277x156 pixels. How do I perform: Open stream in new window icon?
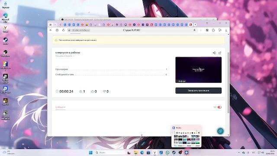pyautogui.click(x=220, y=53)
